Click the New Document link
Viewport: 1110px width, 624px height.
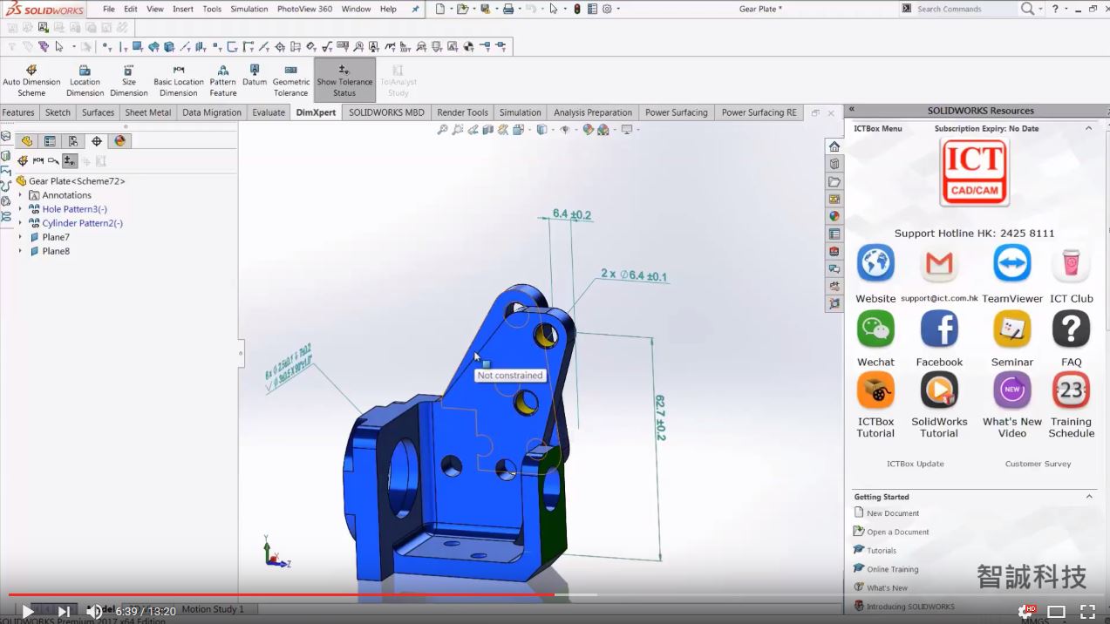pyautogui.click(x=892, y=513)
